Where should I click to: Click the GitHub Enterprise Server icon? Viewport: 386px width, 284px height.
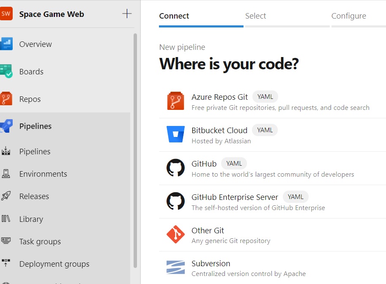point(175,201)
